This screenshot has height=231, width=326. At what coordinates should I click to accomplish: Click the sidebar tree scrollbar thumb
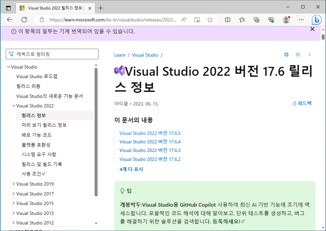coord(96,132)
